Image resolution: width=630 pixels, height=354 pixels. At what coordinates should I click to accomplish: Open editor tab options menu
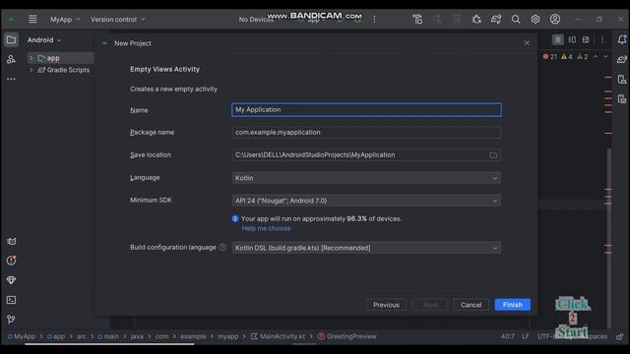(601, 39)
